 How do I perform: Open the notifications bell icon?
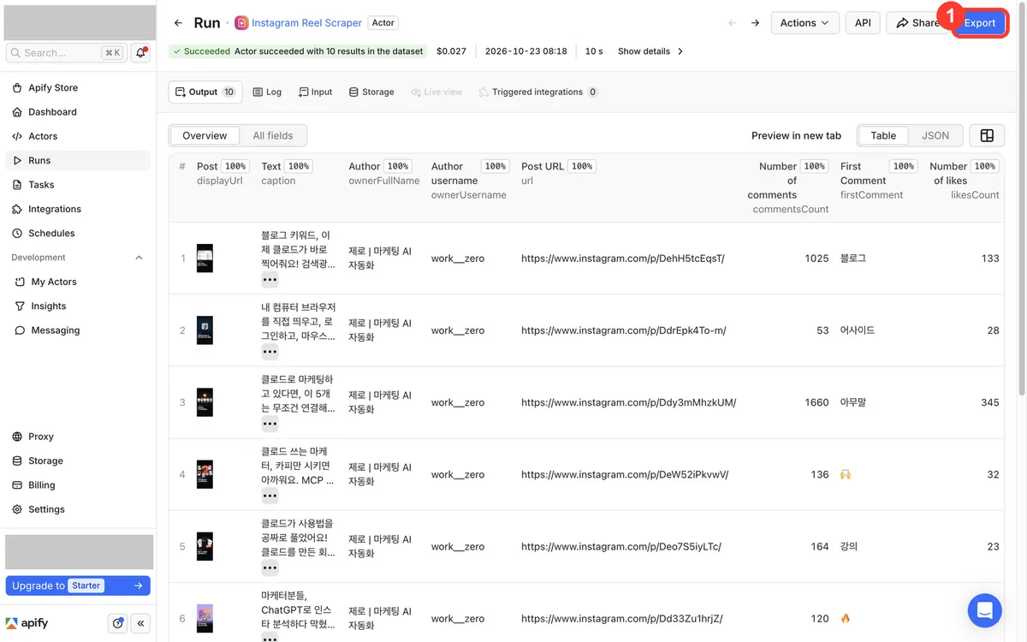tap(141, 52)
